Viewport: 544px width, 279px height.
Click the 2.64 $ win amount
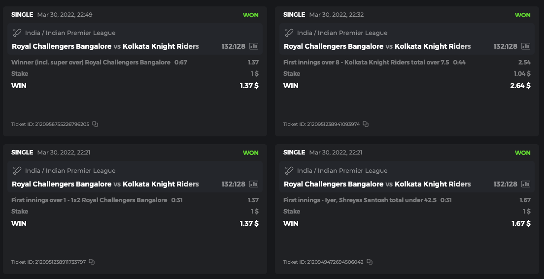520,86
